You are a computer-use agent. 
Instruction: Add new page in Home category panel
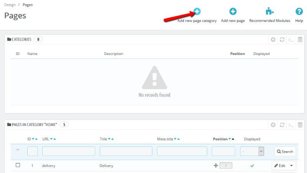pyautogui.click(x=273, y=125)
